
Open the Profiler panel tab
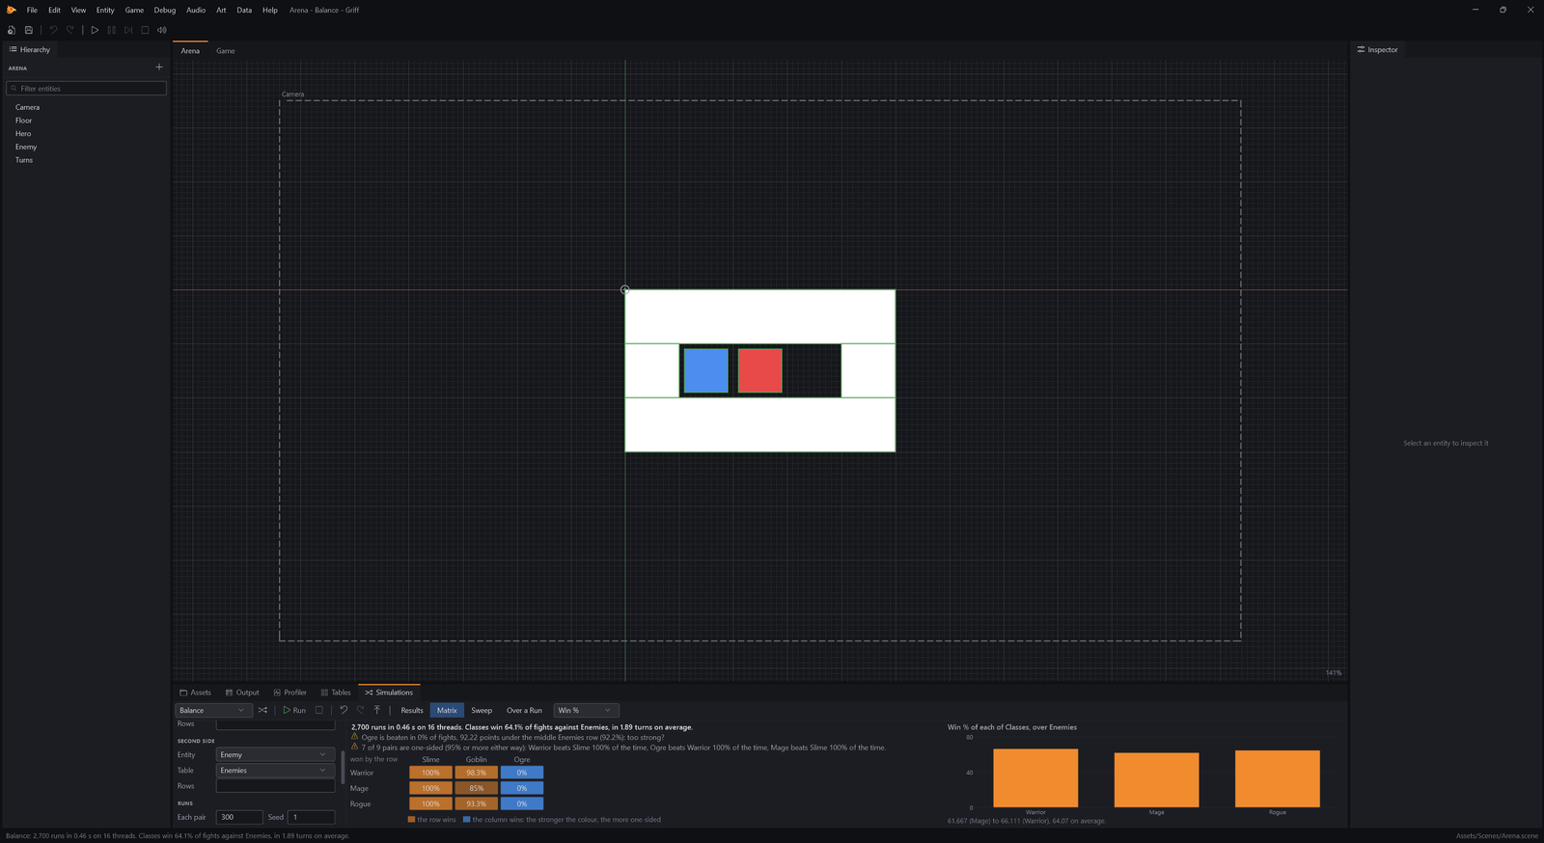(289, 693)
